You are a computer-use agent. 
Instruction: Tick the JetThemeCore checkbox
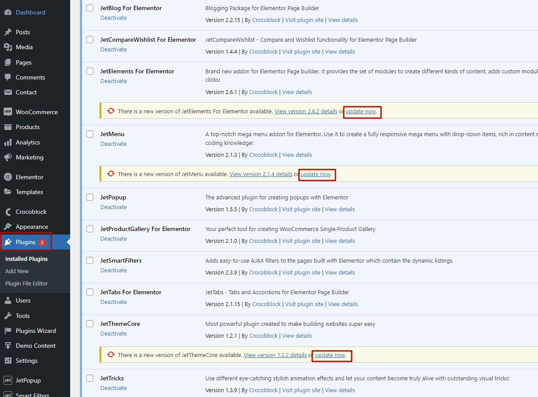point(90,324)
